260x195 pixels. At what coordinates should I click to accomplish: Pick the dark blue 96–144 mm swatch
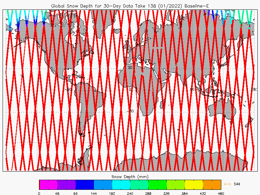click(x=84, y=185)
